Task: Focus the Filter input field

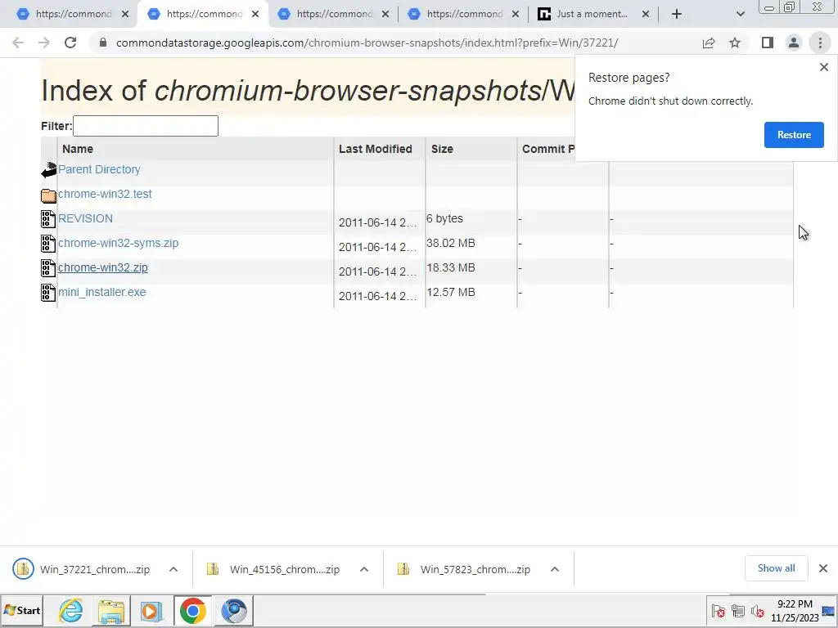Action: tap(146, 126)
